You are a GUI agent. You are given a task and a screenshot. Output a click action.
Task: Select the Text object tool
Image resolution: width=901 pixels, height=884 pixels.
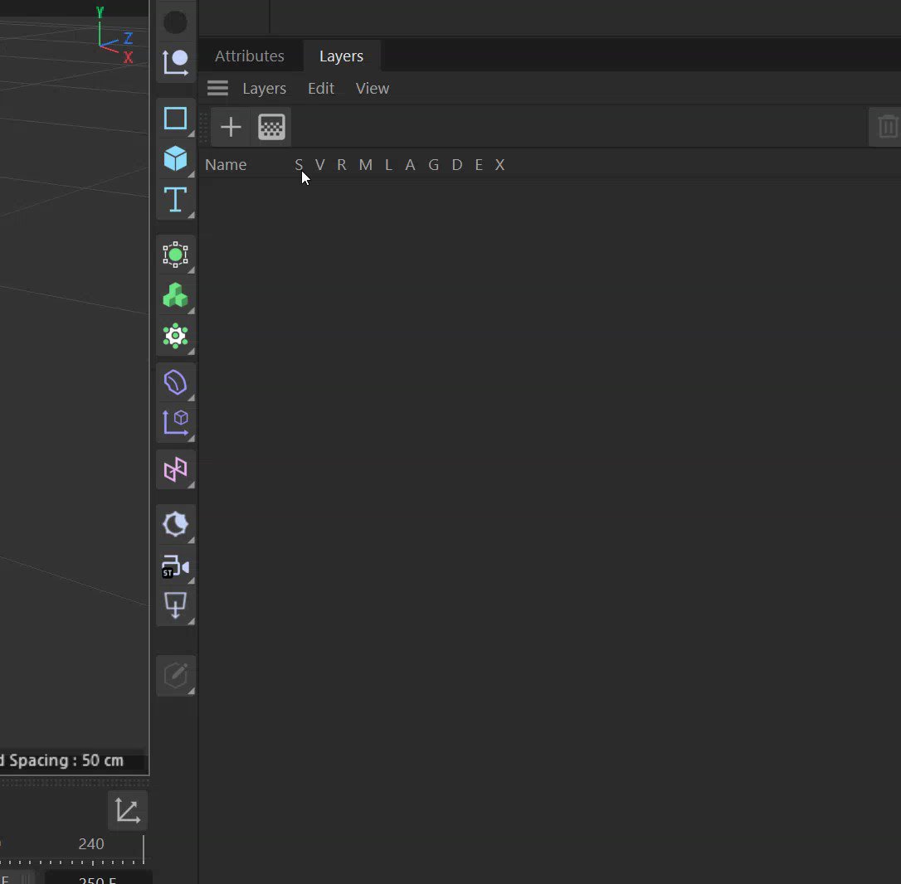tap(175, 199)
